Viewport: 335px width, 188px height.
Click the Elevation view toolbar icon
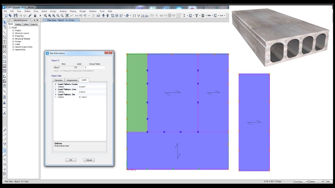point(85,16)
